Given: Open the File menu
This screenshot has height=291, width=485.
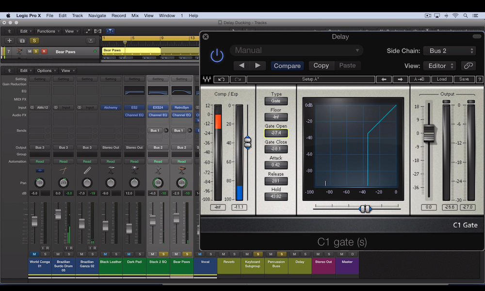Looking at the screenshot, I should [50, 16].
